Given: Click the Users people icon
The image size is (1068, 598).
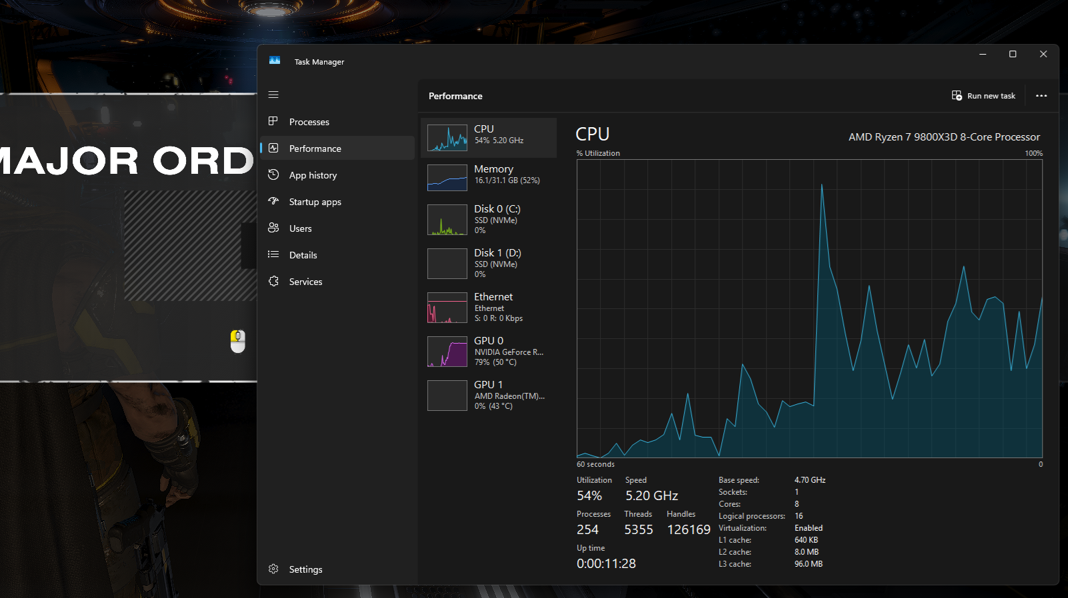Looking at the screenshot, I should 273,228.
